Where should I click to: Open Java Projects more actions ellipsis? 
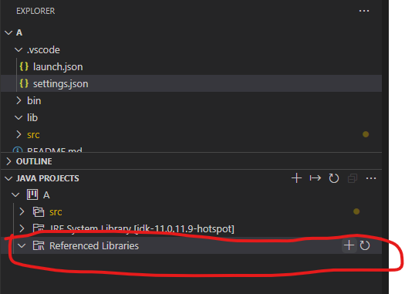click(x=371, y=178)
